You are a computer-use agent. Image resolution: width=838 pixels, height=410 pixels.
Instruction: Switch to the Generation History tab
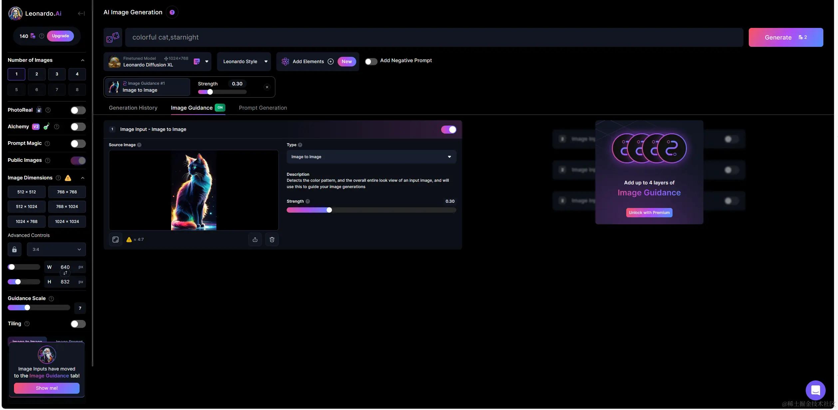click(x=133, y=108)
